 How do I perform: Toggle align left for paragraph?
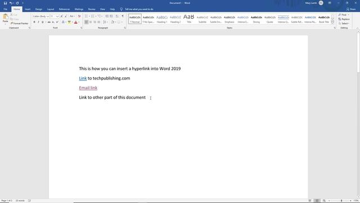pos(86,22)
